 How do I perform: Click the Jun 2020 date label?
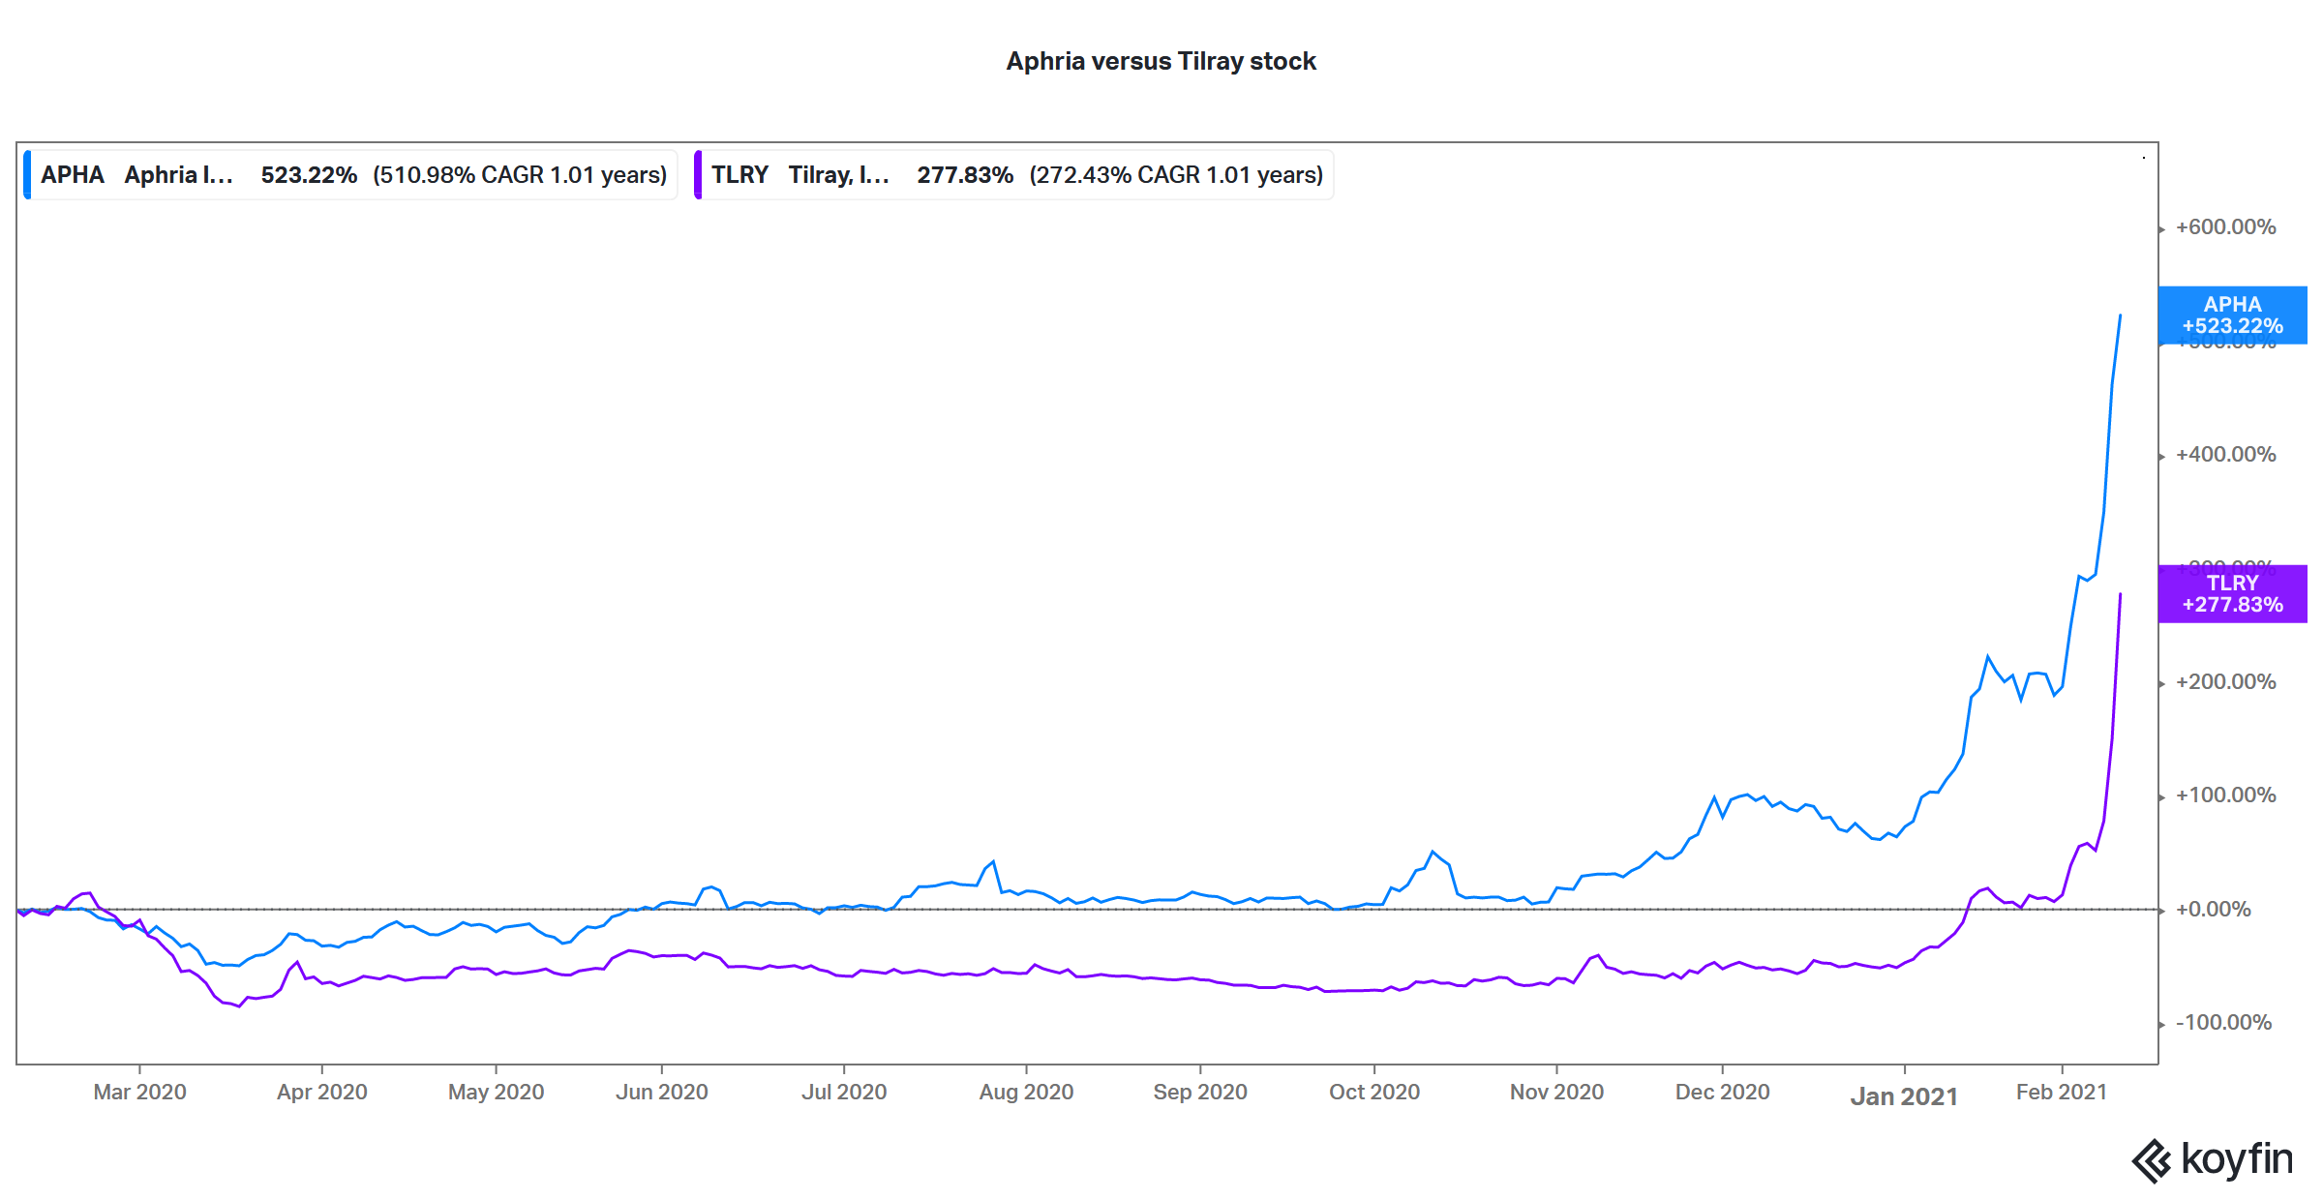tap(662, 1092)
